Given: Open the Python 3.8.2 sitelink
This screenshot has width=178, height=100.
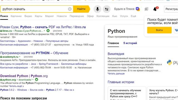Looking at the screenshot, I should click(x=7, y=90).
